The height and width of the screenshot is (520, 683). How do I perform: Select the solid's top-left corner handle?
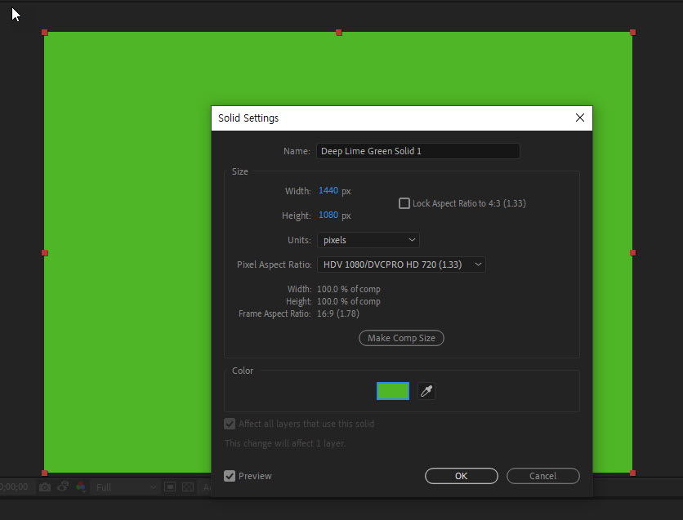click(x=47, y=33)
